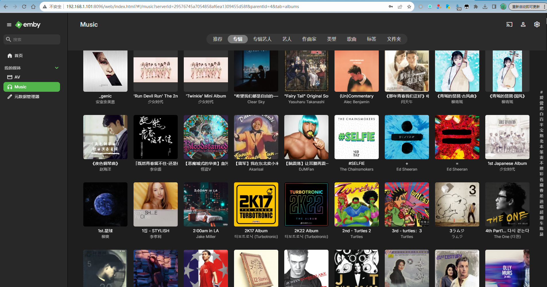Collapse the 我的媒体 section chevron
This screenshot has width=547, height=287.
tap(57, 68)
